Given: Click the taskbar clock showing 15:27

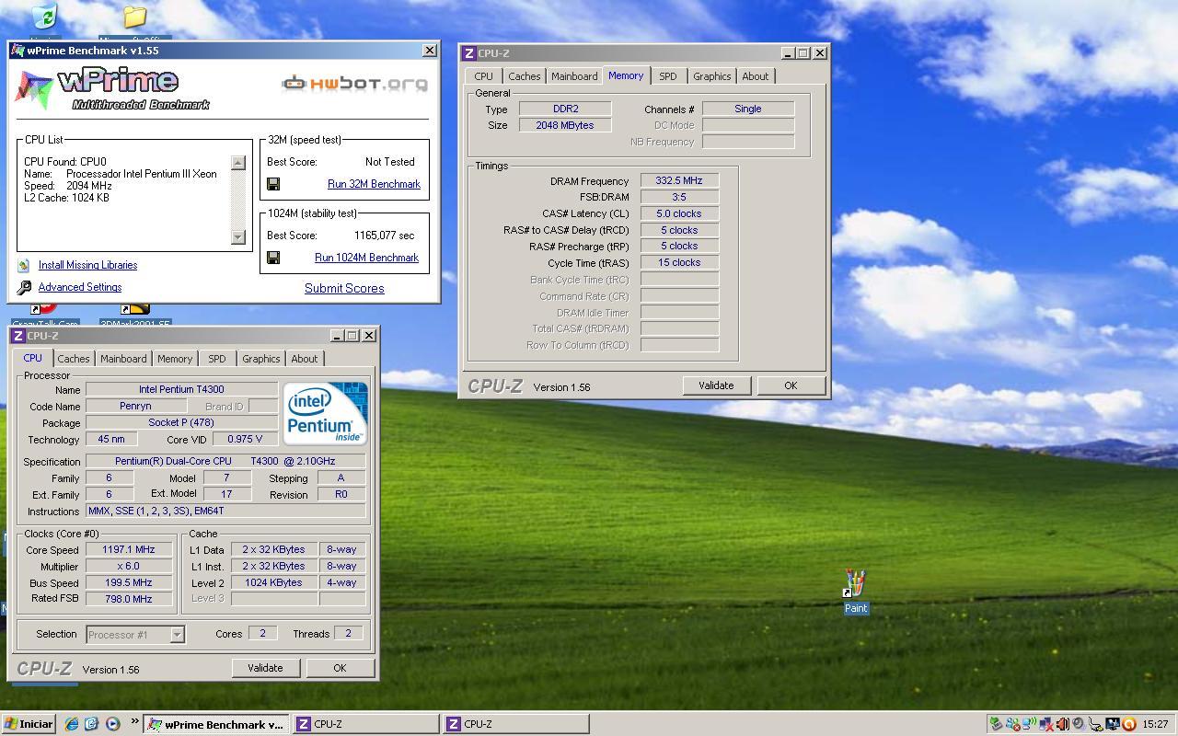Looking at the screenshot, I should pos(1156,724).
